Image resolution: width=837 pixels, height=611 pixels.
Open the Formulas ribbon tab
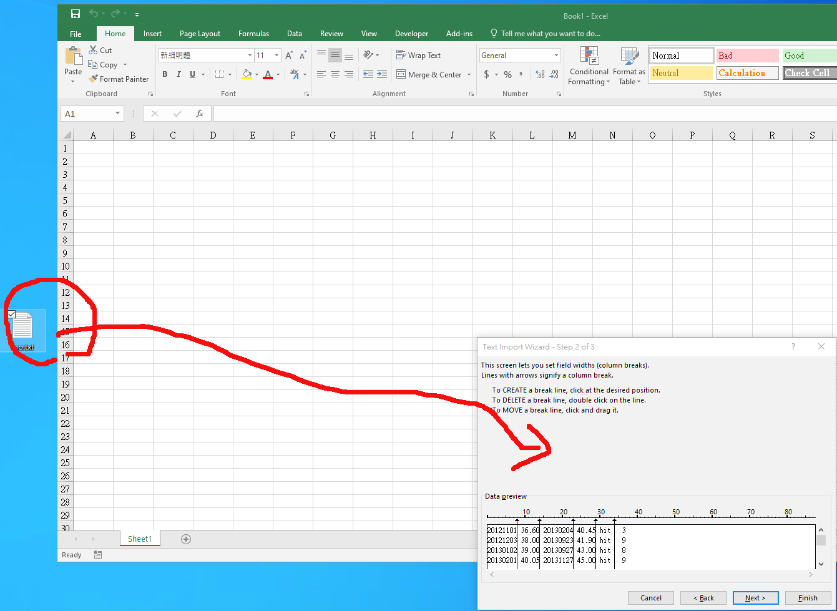point(253,34)
